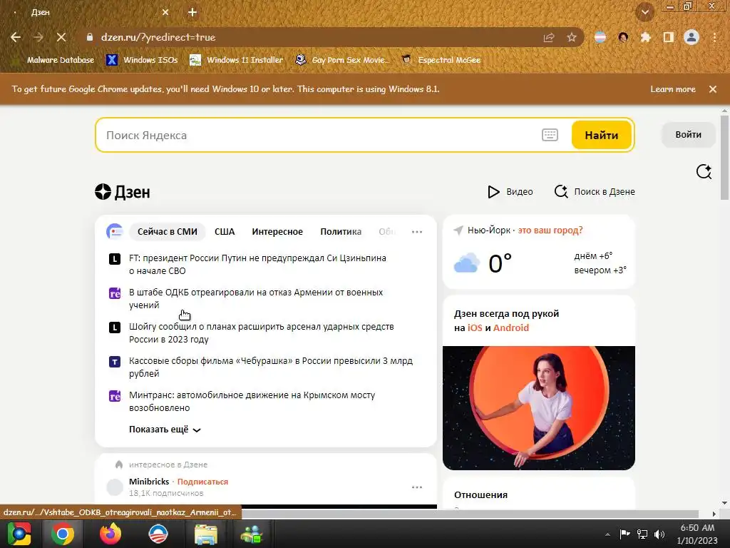
Task: Open File Explorer from the taskbar
Action: tap(205, 534)
